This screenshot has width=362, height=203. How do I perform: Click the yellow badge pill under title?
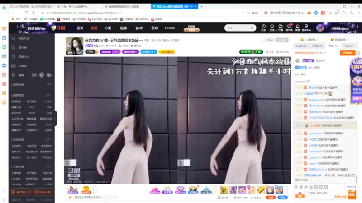pos(167,52)
